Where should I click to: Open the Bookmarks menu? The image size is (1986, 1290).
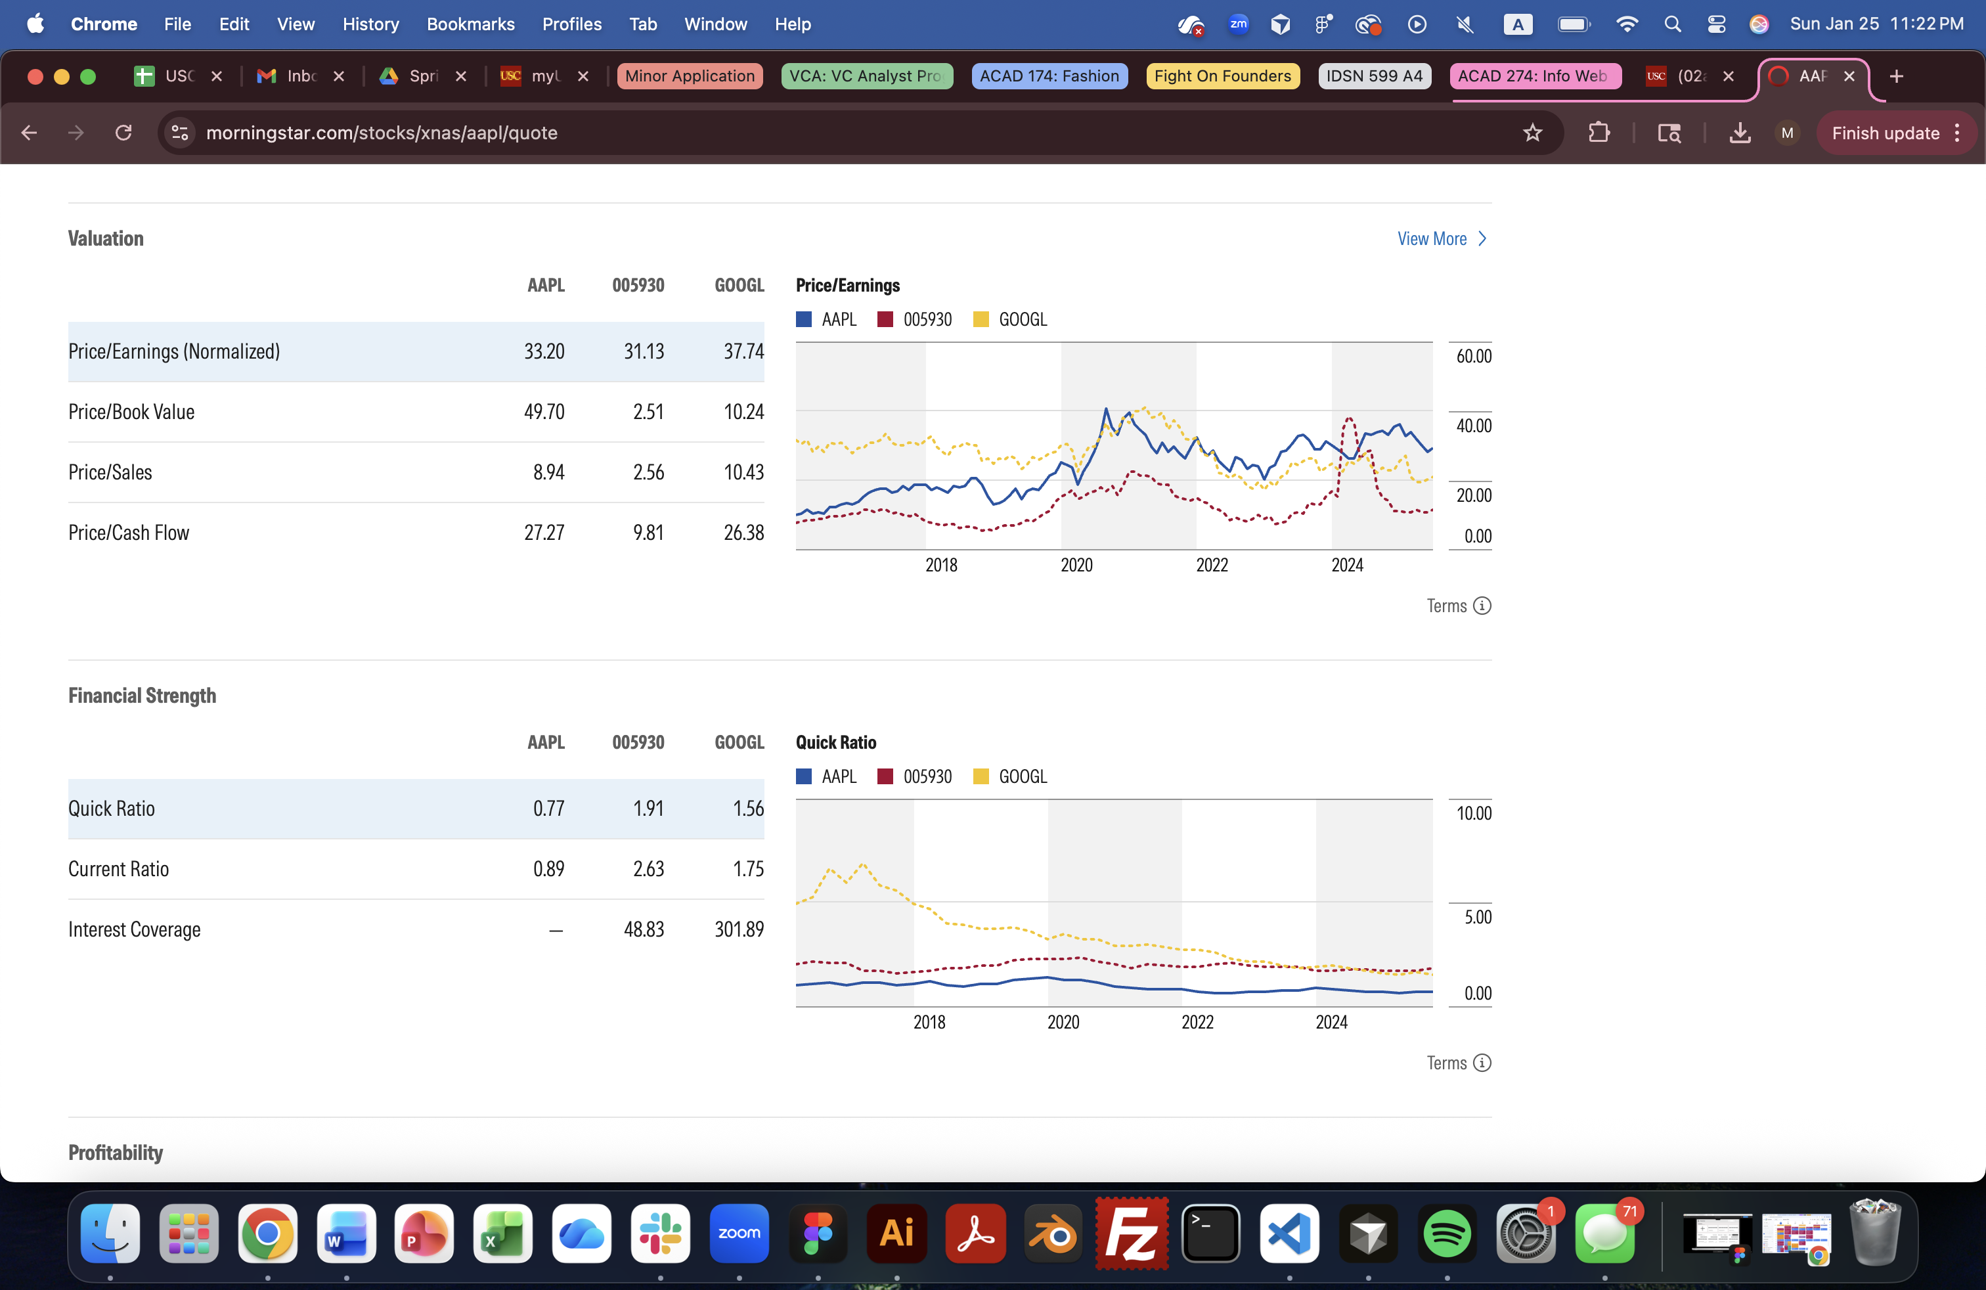pyautogui.click(x=470, y=24)
